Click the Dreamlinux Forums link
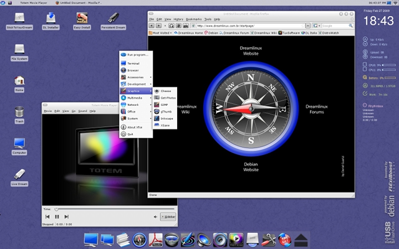This screenshot has width=399, height=249. pyautogui.click(x=317, y=110)
